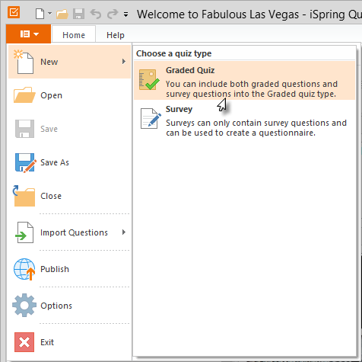Open the customize quick access toolbar dropdown
The image size is (362, 362).
[x=125, y=14]
